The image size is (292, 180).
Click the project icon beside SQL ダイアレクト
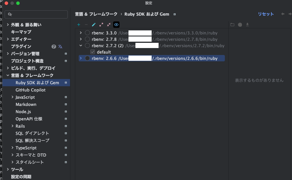66,133
